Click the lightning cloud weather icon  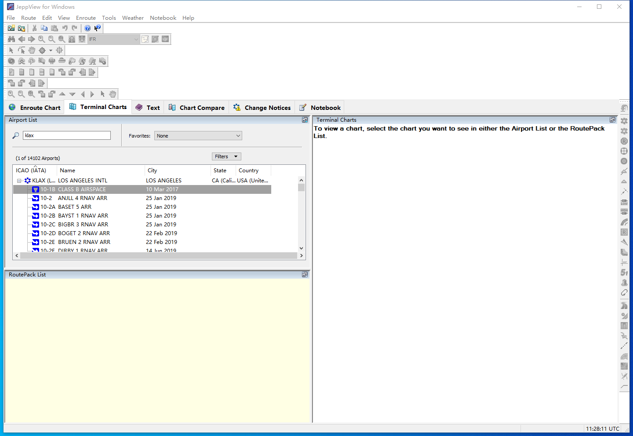coord(32,61)
